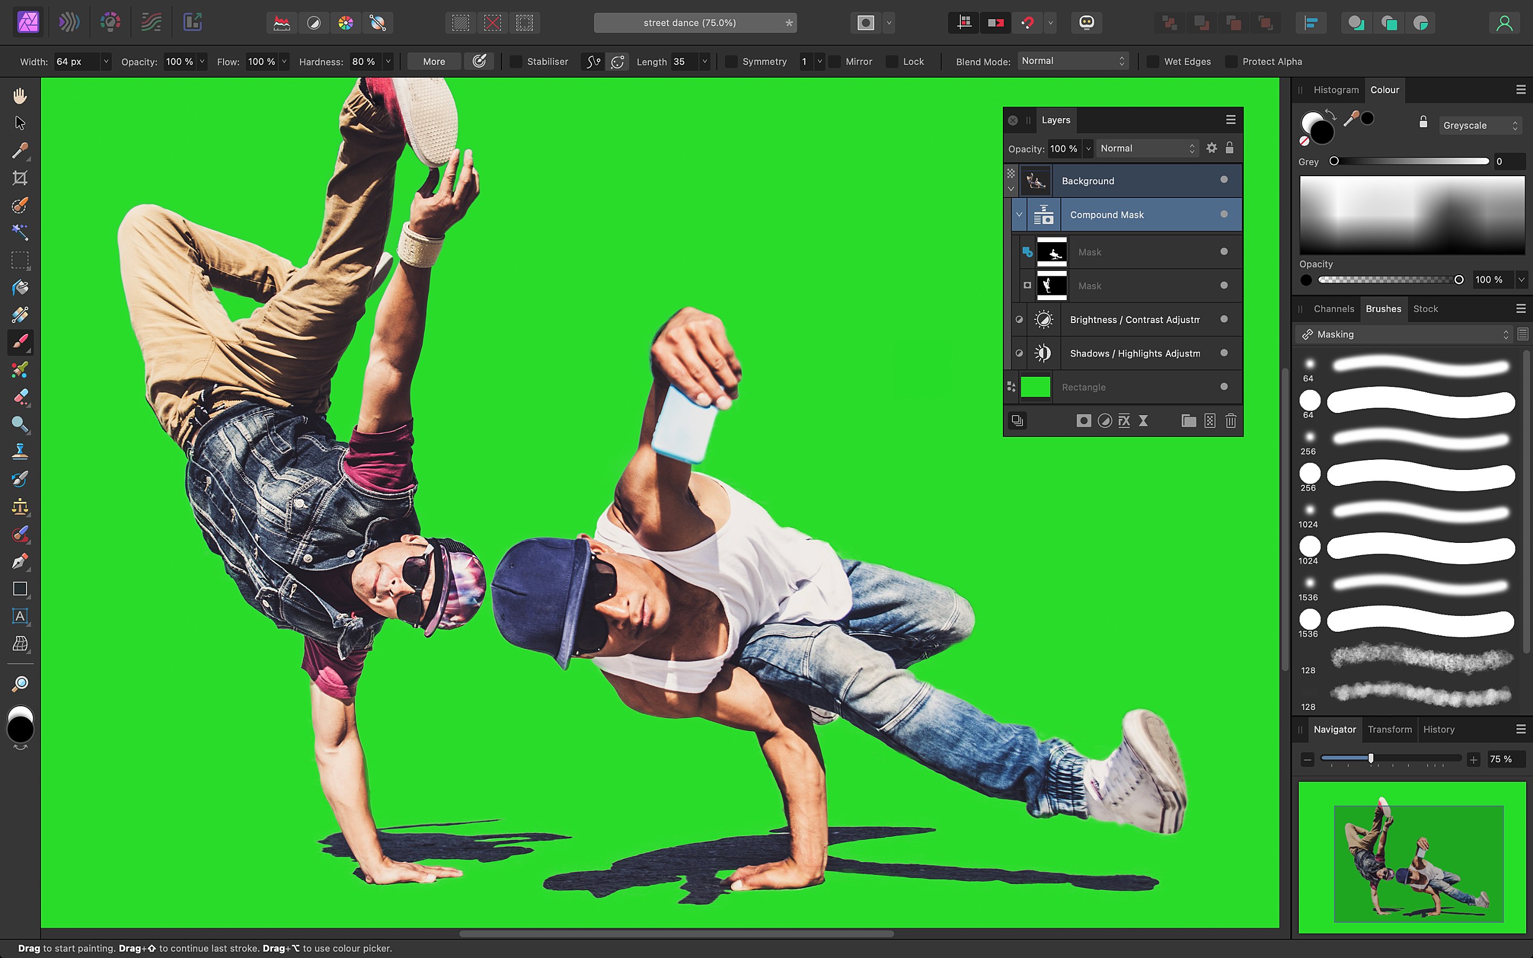Viewport: 1533px width, 958px height.
Task: Open the Blend Mode dropdown
Action: [1069, 61]
